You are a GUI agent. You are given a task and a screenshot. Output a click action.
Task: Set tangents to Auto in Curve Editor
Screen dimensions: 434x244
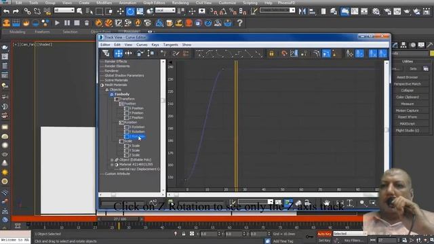click(x=199, y=53)
